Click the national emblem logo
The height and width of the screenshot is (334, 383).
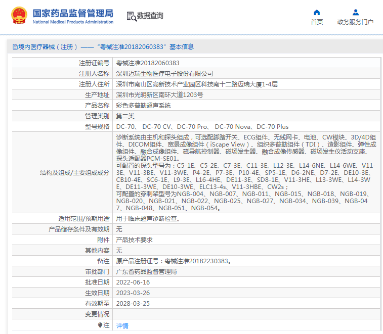tap(19, 15)
